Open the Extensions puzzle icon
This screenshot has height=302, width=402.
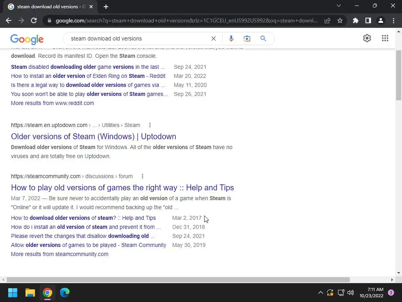click(356, 20)
